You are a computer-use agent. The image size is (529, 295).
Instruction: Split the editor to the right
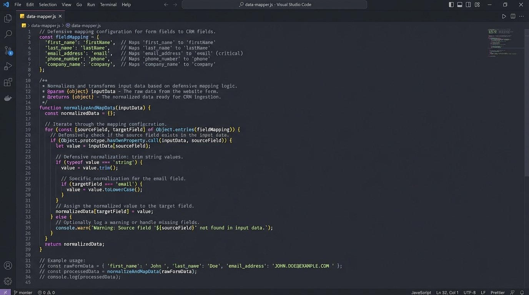tap(513, 16)
